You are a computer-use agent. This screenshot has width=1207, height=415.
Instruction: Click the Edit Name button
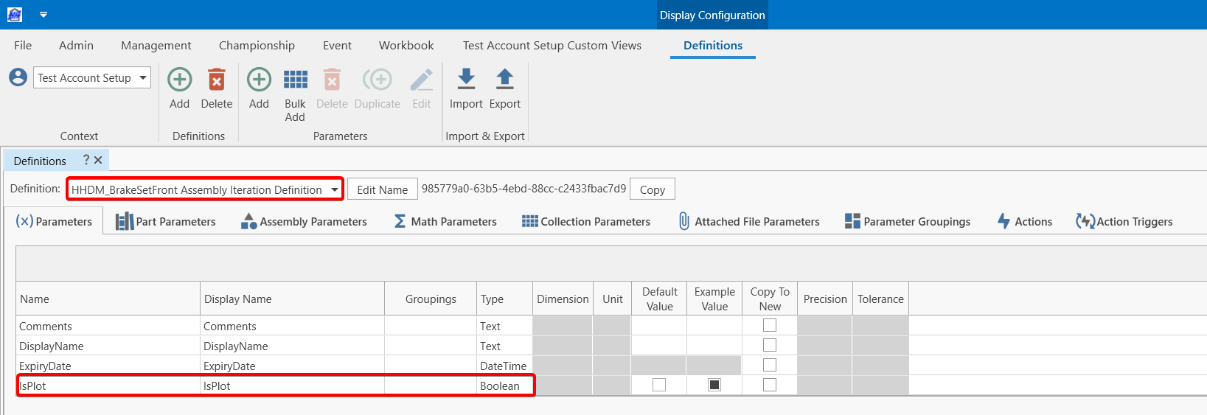pyautogui.click(x=382, y=189)
